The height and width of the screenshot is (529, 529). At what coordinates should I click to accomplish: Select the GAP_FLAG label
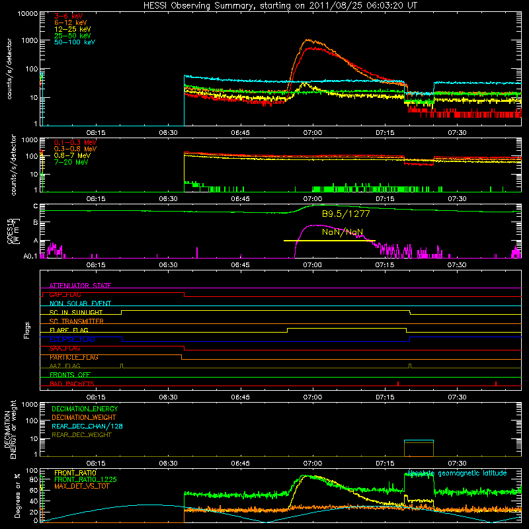point(65,294)
